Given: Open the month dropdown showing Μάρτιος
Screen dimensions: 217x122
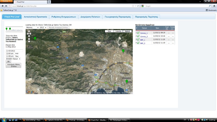Looking at the screenshot, I should pyautogui.click(x=32, y=28).
